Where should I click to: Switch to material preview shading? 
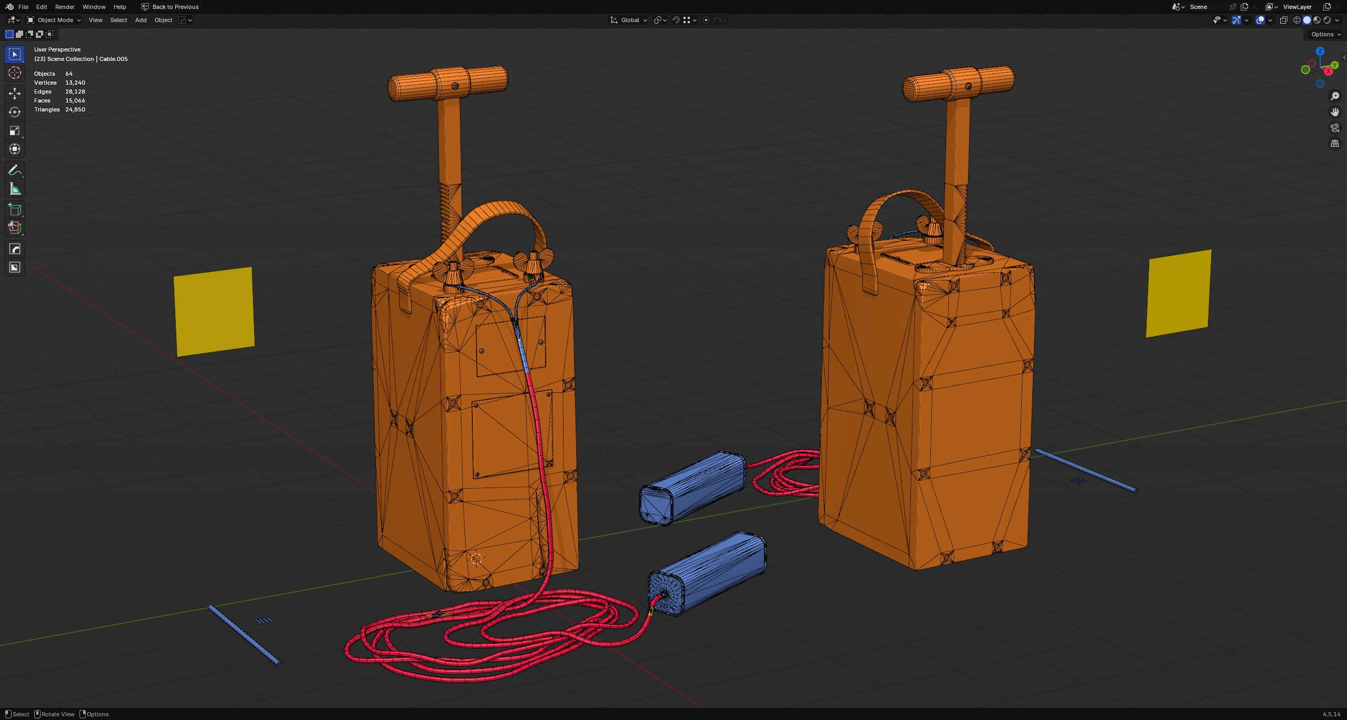pyautogui.click(x=1316, y=20)
